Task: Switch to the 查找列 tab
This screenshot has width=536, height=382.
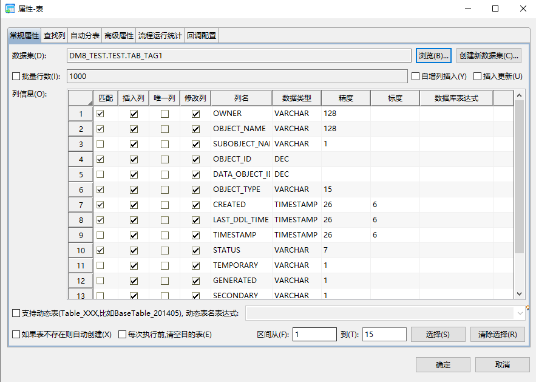Action: tap(55, 36)
